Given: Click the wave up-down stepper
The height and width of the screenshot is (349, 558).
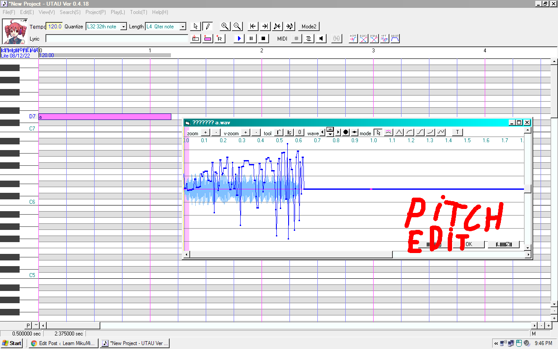Looking at the screenshot, I should (330, 132).
